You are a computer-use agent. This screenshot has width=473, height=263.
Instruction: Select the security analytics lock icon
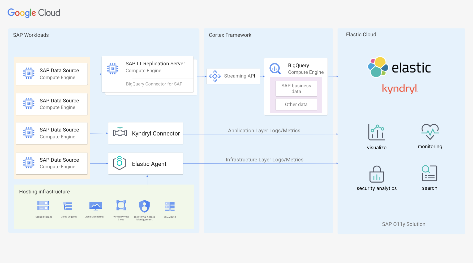pos(377,174)
